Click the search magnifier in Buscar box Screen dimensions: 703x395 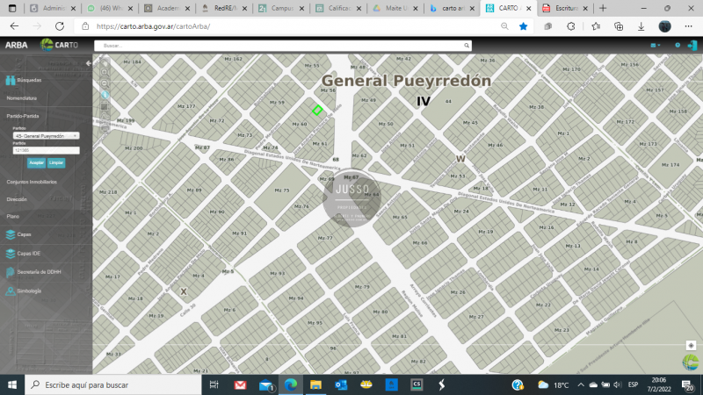point(467,45)
